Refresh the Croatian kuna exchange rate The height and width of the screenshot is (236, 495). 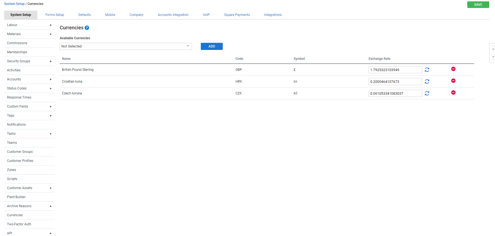click(x=427, y=82)
